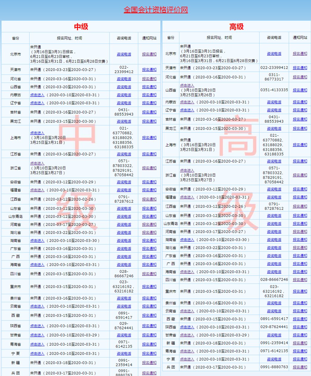Open 报名通知 for 兵团 intermediate row
This screenshot has height=376, width=311.
pyautogui.click(x=149, y=374)
